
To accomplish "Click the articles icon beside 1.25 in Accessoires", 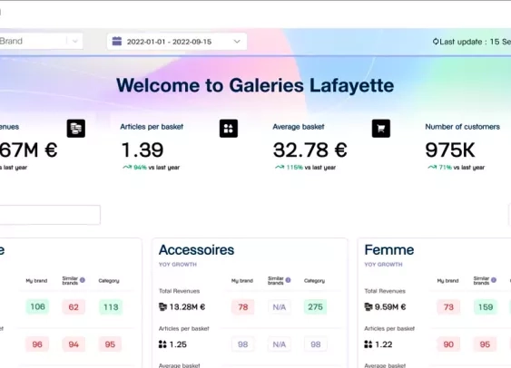I will 162,344.
